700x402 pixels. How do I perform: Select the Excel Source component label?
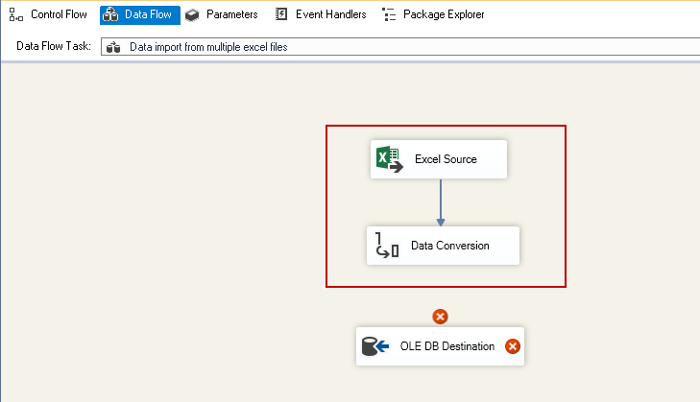tap(446, 159)
